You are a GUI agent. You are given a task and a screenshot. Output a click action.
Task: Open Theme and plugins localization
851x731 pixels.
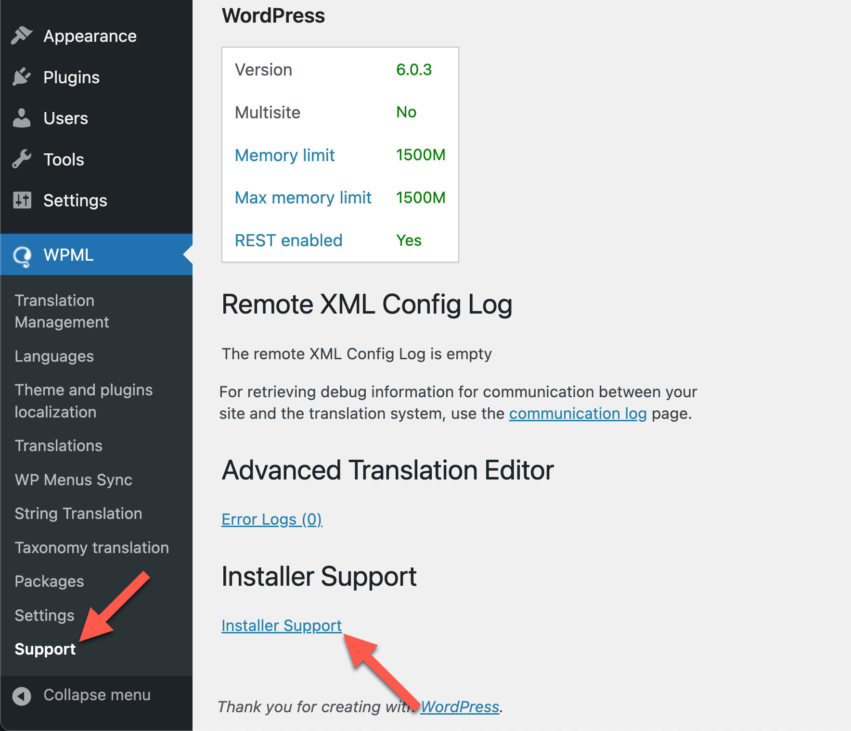click(x=84, y=401)
